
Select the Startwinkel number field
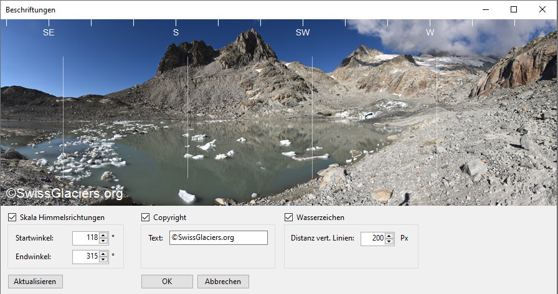86,238
